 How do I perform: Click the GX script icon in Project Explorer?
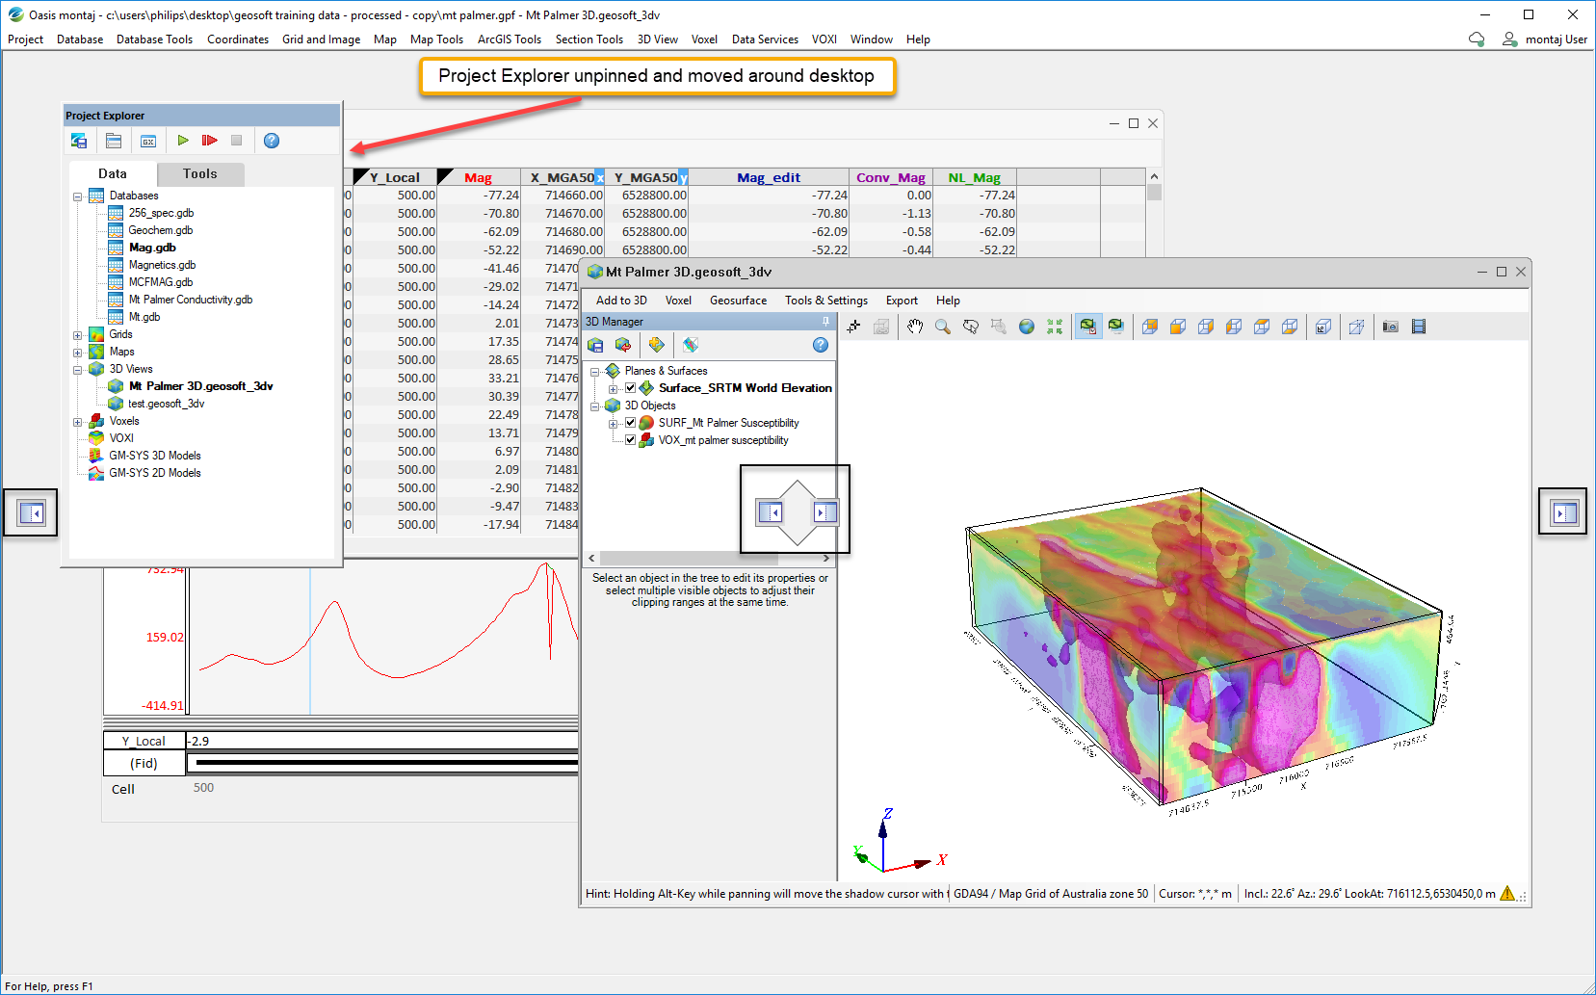coord(148,141)
